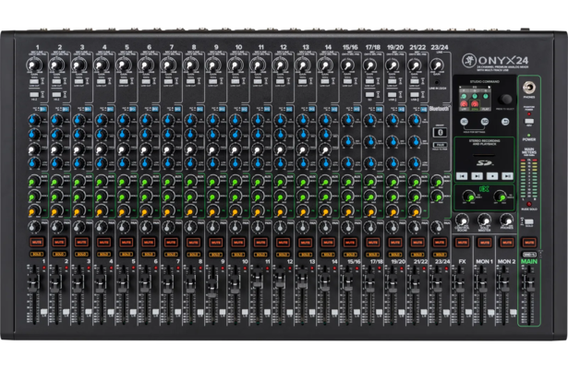The height and width of the screenshot is (369, 568).
Task: Mute channel 1 with its MUTE button
Action: pos(37,242)
